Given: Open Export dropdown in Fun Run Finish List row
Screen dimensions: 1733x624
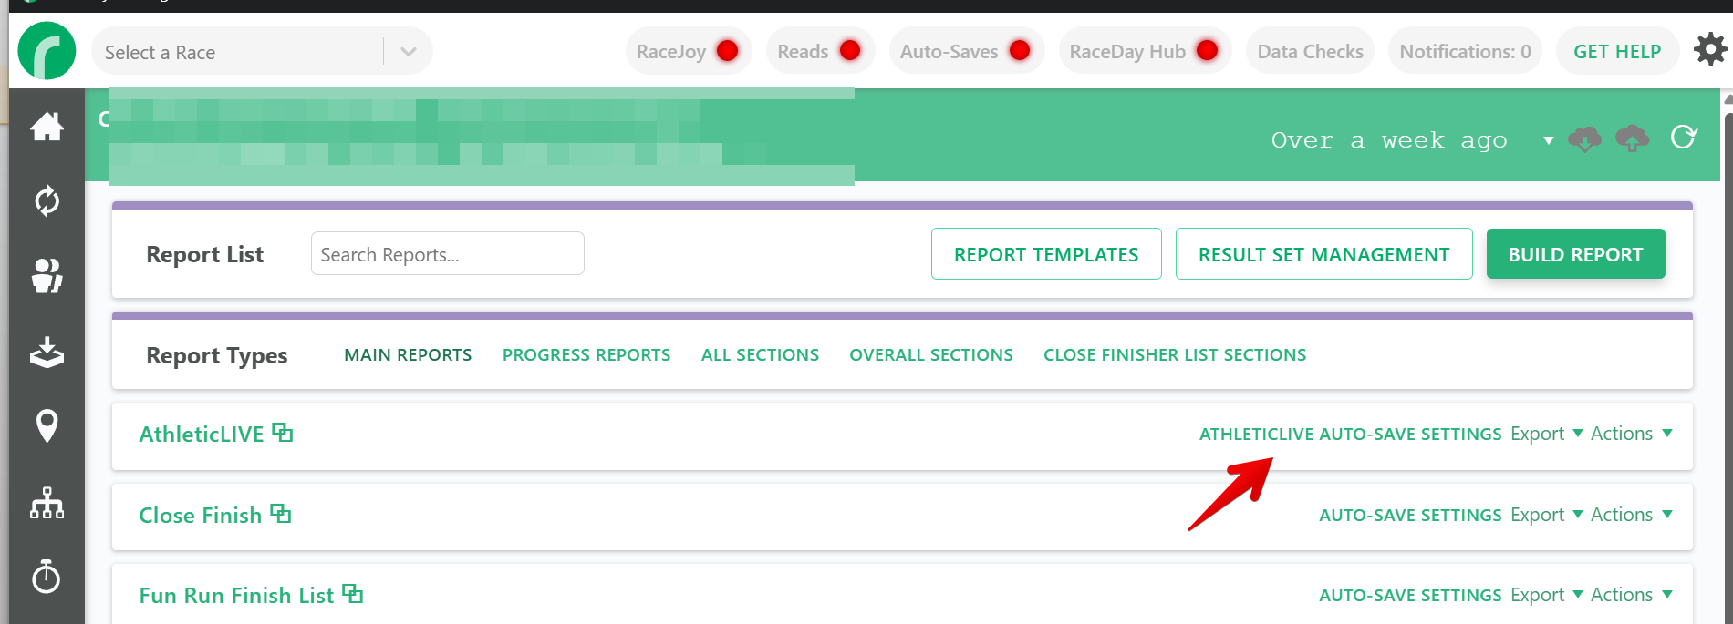Looking at the screenshot, I should [x=1546, y=595].
